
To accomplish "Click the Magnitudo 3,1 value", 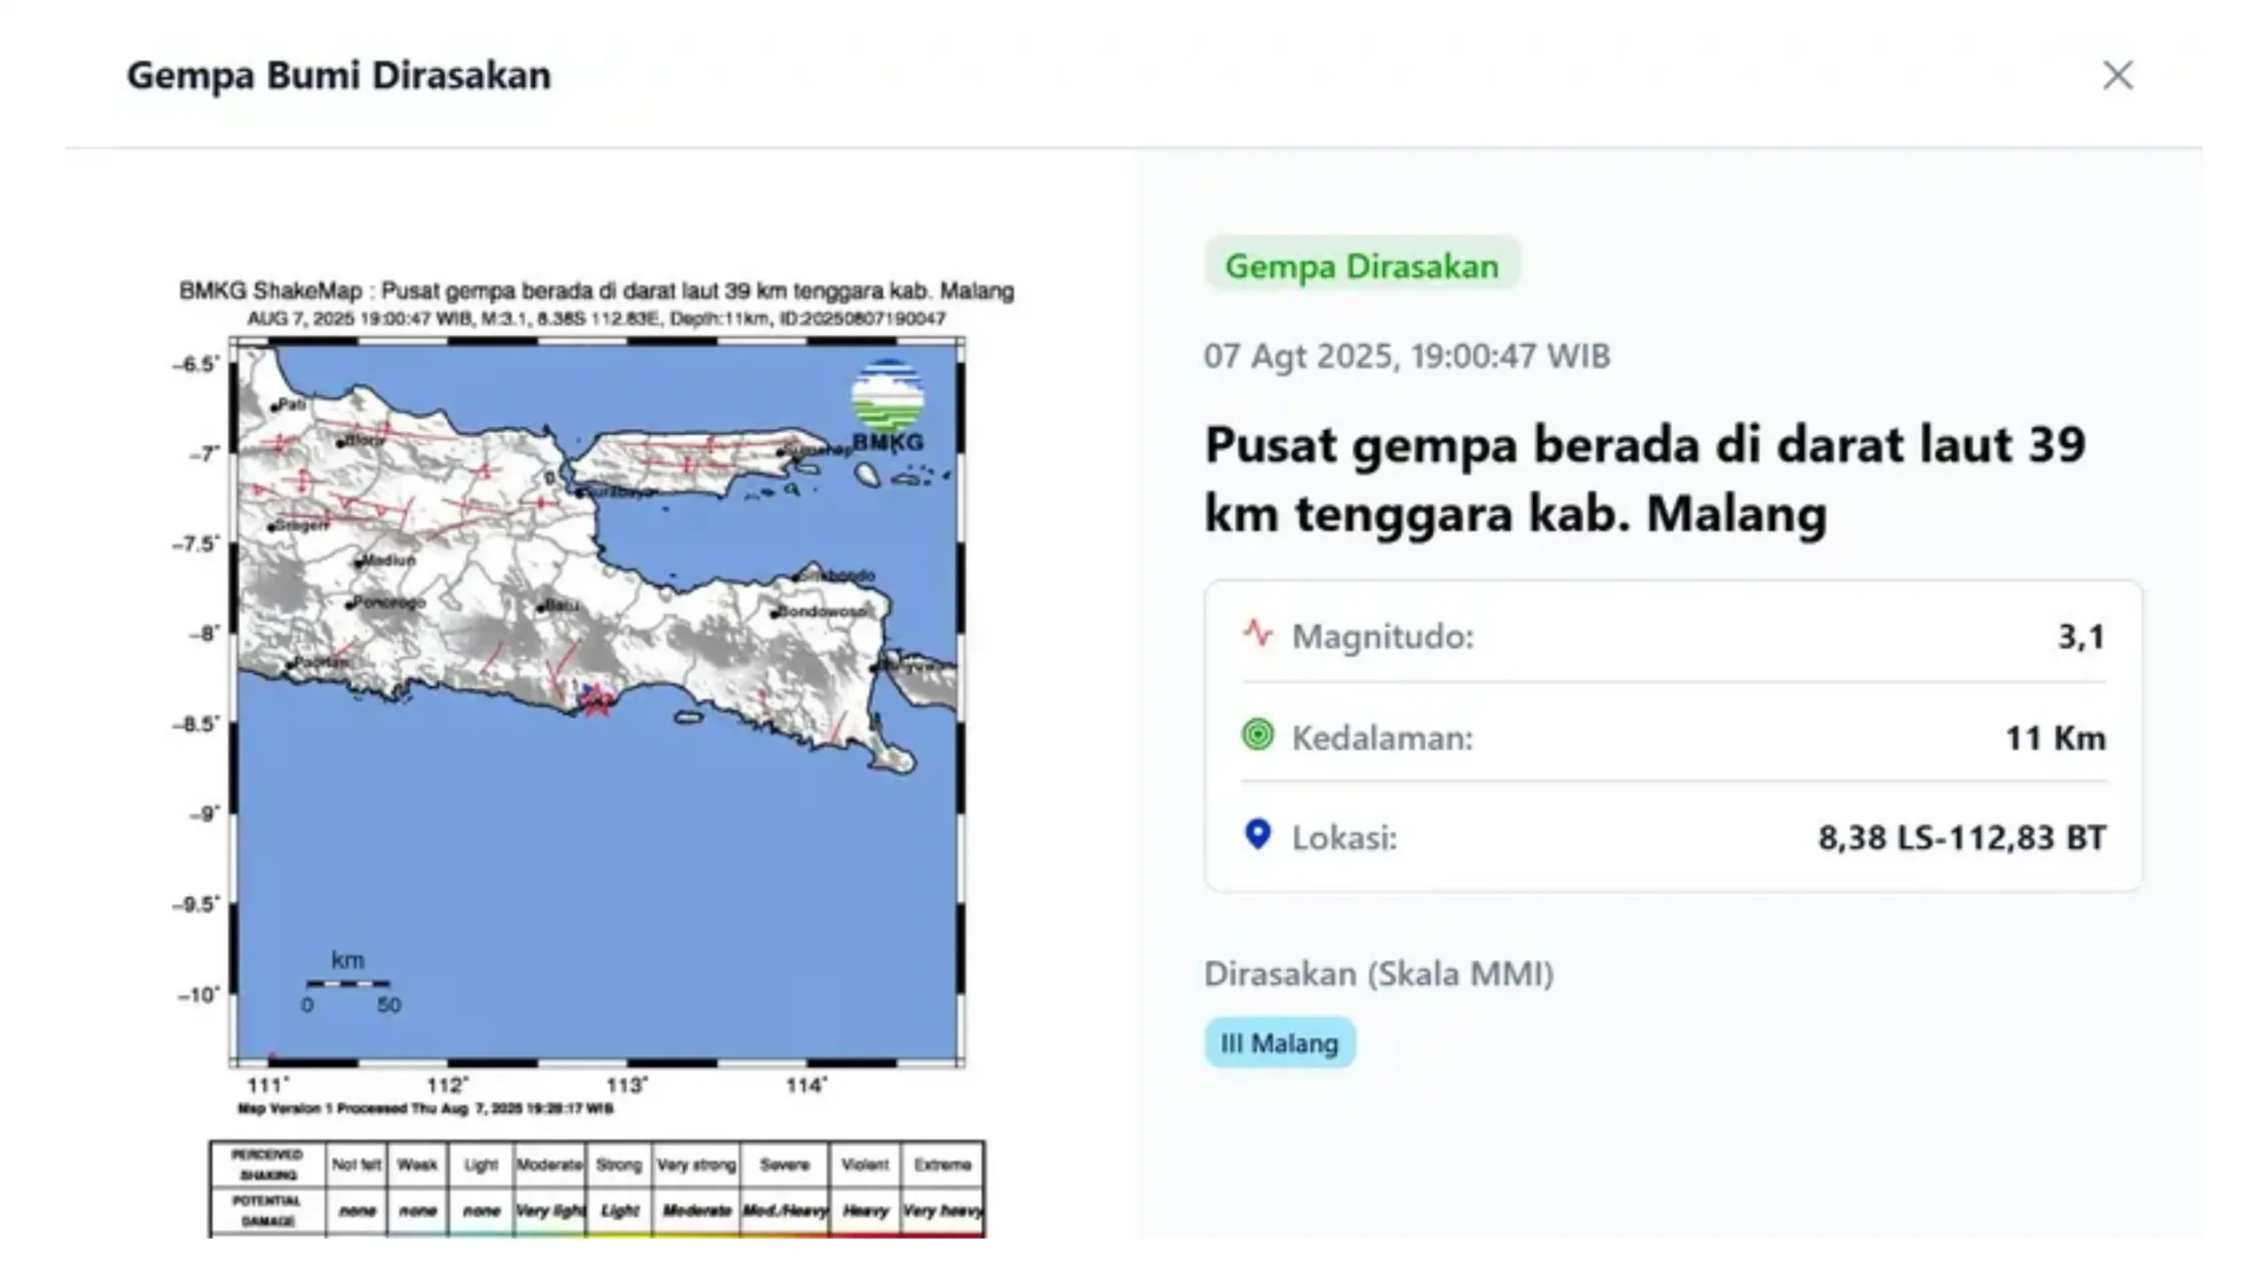I will coord(2080,636).
